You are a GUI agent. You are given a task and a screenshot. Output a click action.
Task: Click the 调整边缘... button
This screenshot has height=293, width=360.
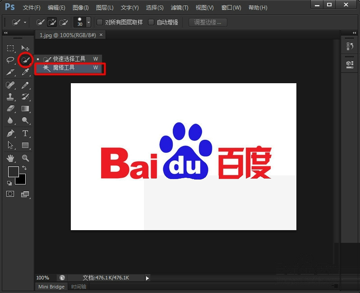point(208,22)
